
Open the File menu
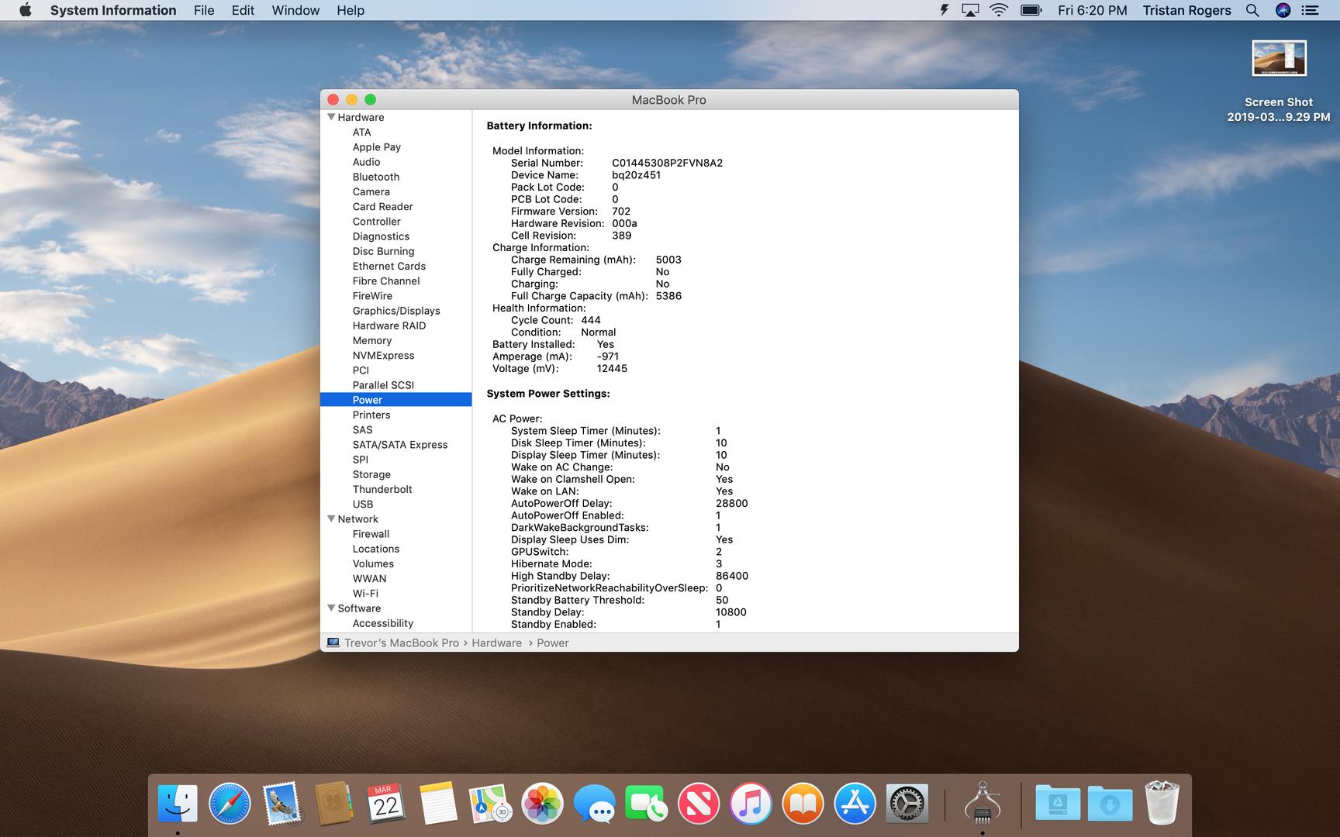[204, 10]
